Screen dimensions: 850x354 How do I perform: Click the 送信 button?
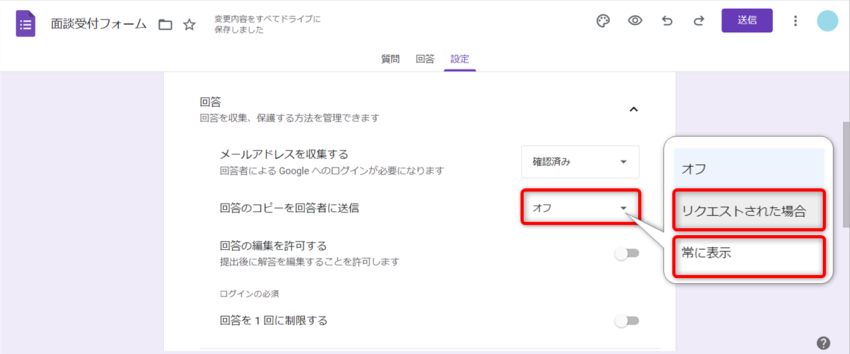click(747, 20)
